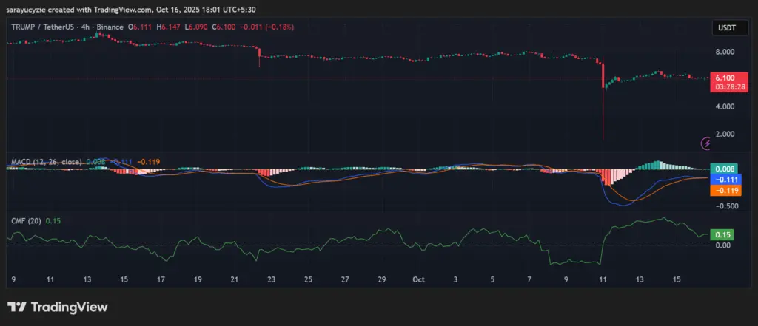Click the open value O6.111
This screenshot has height=326, width=758.
(x=141, y=27)
